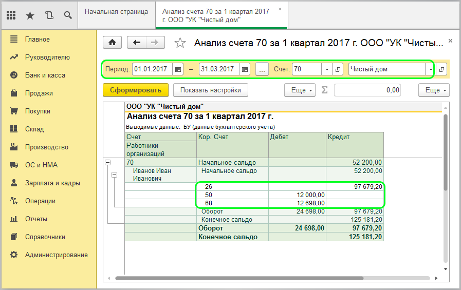Viewport: 461px width, 290px height.
Task: Select debit cell 12 000,00 for account 50
Action: [297, 195]
